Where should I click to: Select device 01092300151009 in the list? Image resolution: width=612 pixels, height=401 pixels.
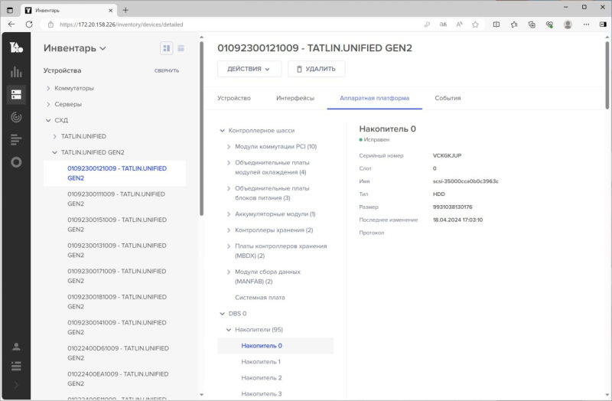coord(117,224)
